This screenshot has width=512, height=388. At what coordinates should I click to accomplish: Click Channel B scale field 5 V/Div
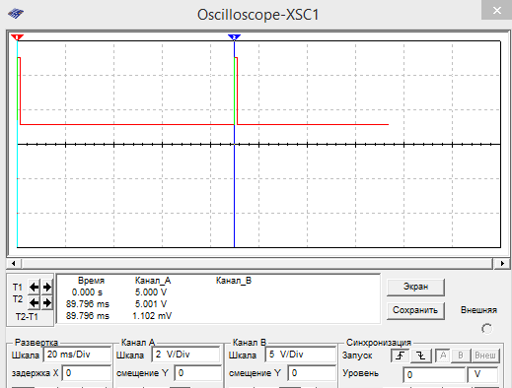coord(300,355)
